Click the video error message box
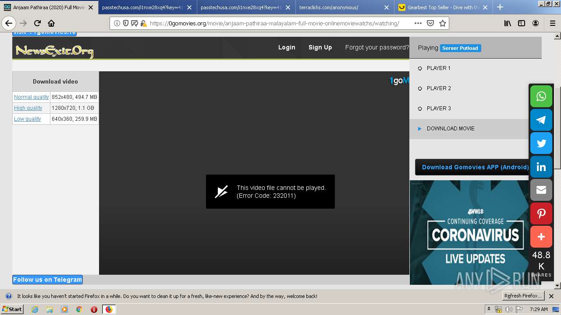The image size is (561, 315). point(270,192)
